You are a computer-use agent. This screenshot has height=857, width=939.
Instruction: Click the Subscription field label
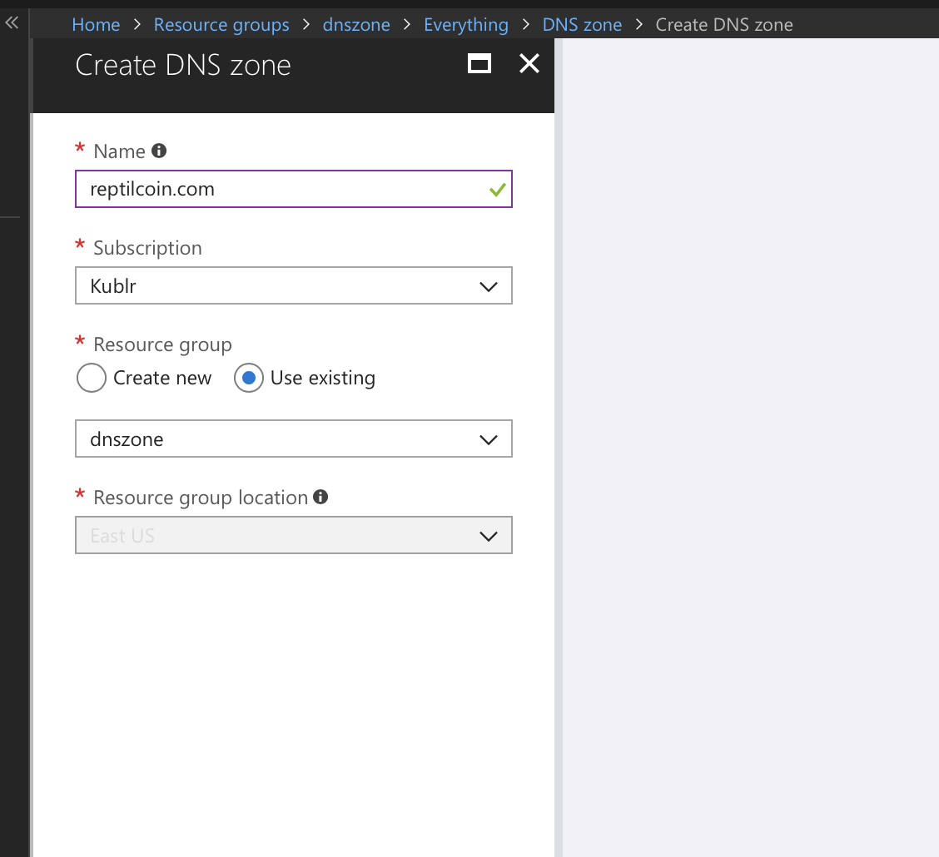147,248
